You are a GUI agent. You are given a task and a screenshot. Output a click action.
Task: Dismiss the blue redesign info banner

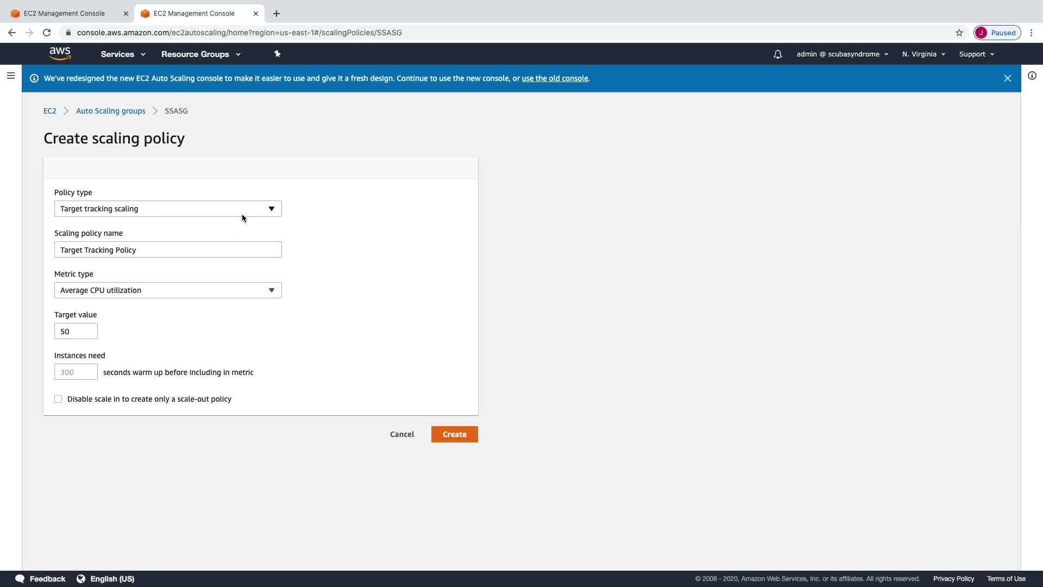pos(1007,78)
